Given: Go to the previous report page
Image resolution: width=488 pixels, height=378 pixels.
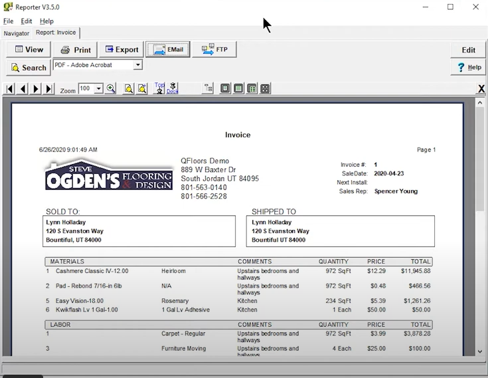Looking at the screenshot, I should tap(23, 89).
